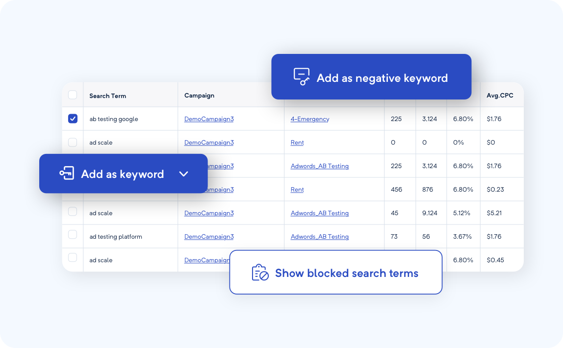
Task: Open the 4-Emergency ad group link
Action: (309, 119)
